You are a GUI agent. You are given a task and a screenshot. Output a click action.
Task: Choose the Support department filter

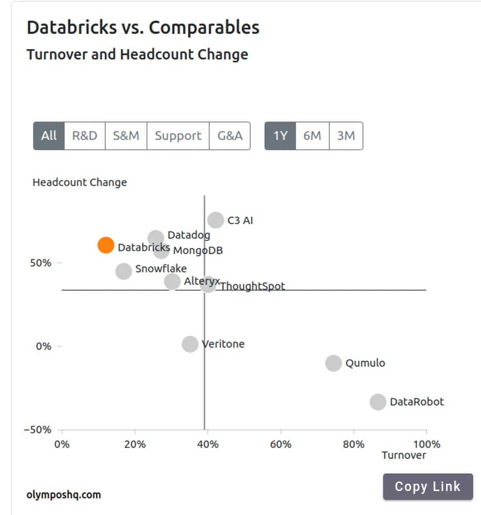(178, 136)
